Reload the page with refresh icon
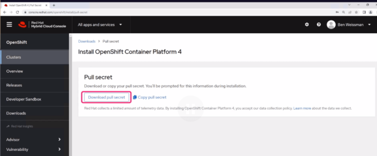 (17, 12)
